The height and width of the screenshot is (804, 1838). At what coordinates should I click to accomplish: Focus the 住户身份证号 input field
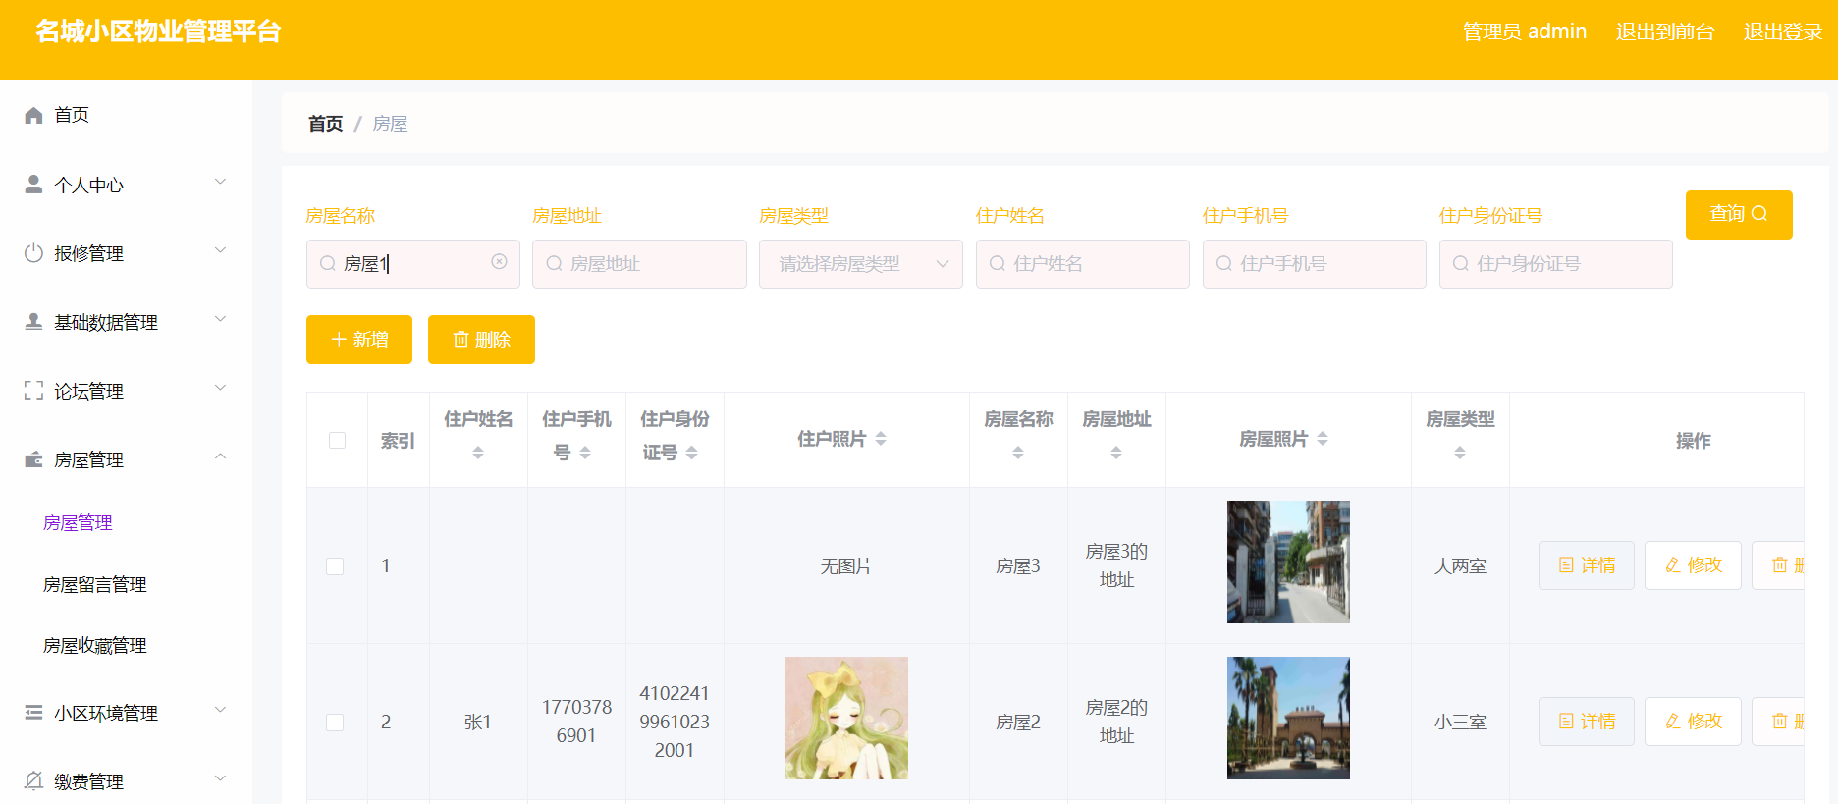tap(1556, 264)
